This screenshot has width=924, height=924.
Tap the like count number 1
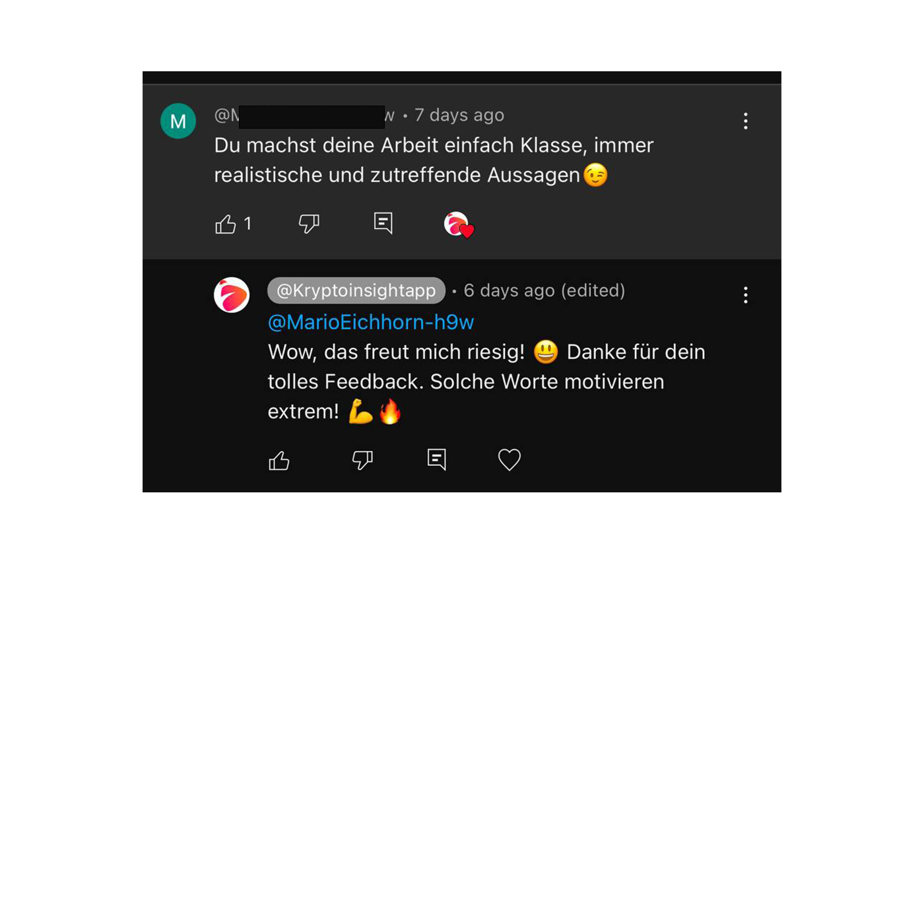(247, 224)
